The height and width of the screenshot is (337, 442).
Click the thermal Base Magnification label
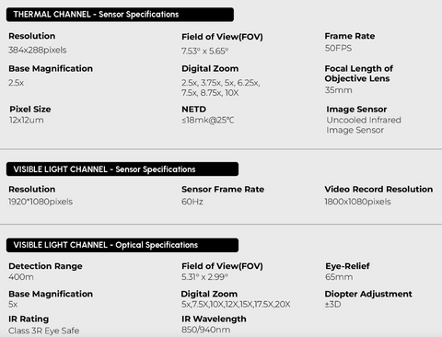click(x=51, y=68)
